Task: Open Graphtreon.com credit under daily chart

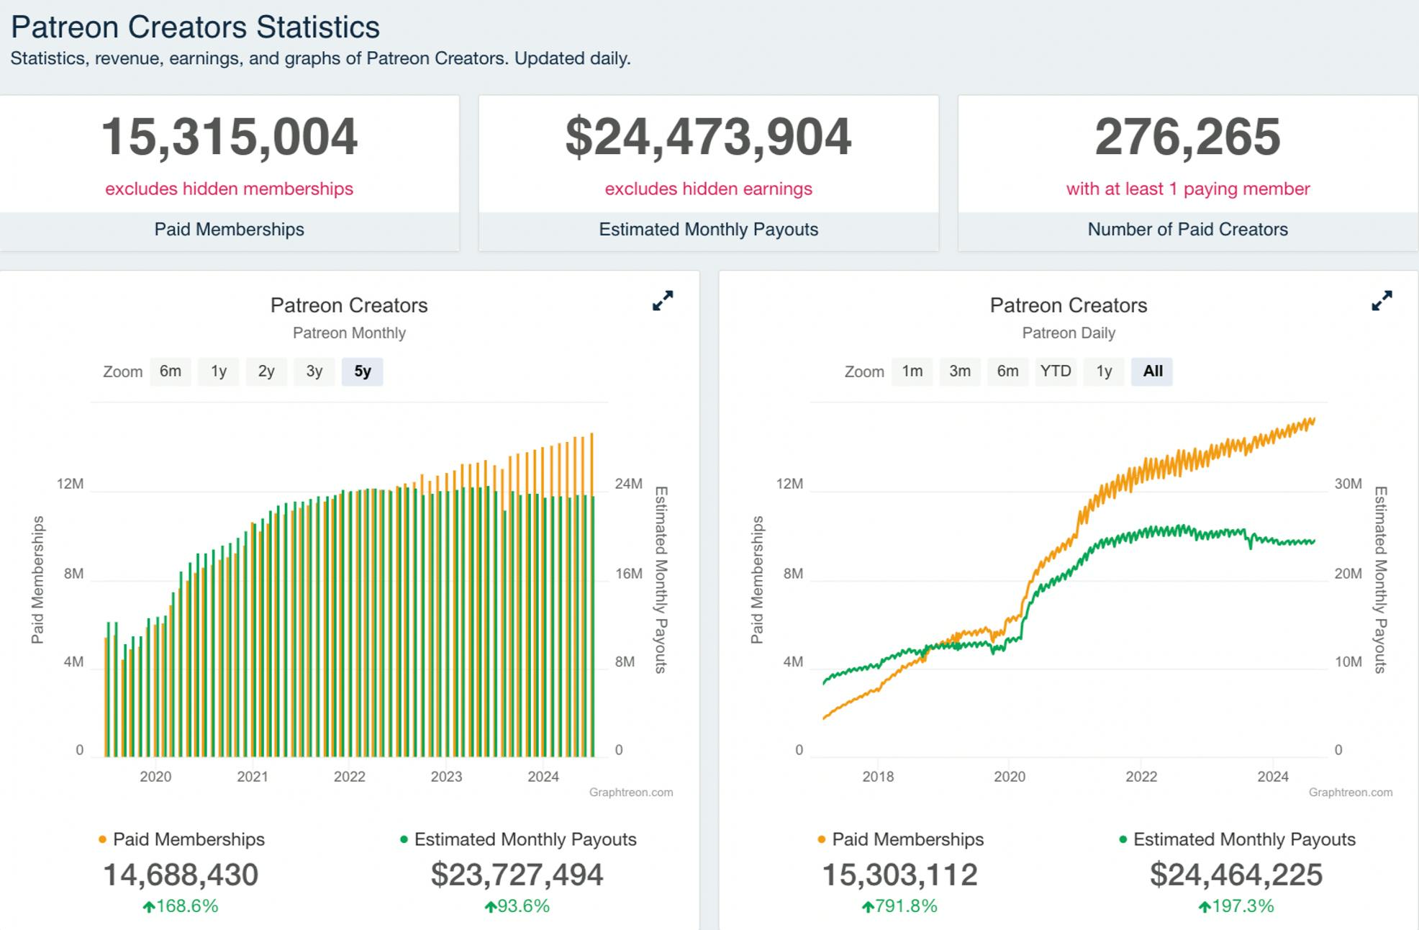Action: pos(1350,793)
